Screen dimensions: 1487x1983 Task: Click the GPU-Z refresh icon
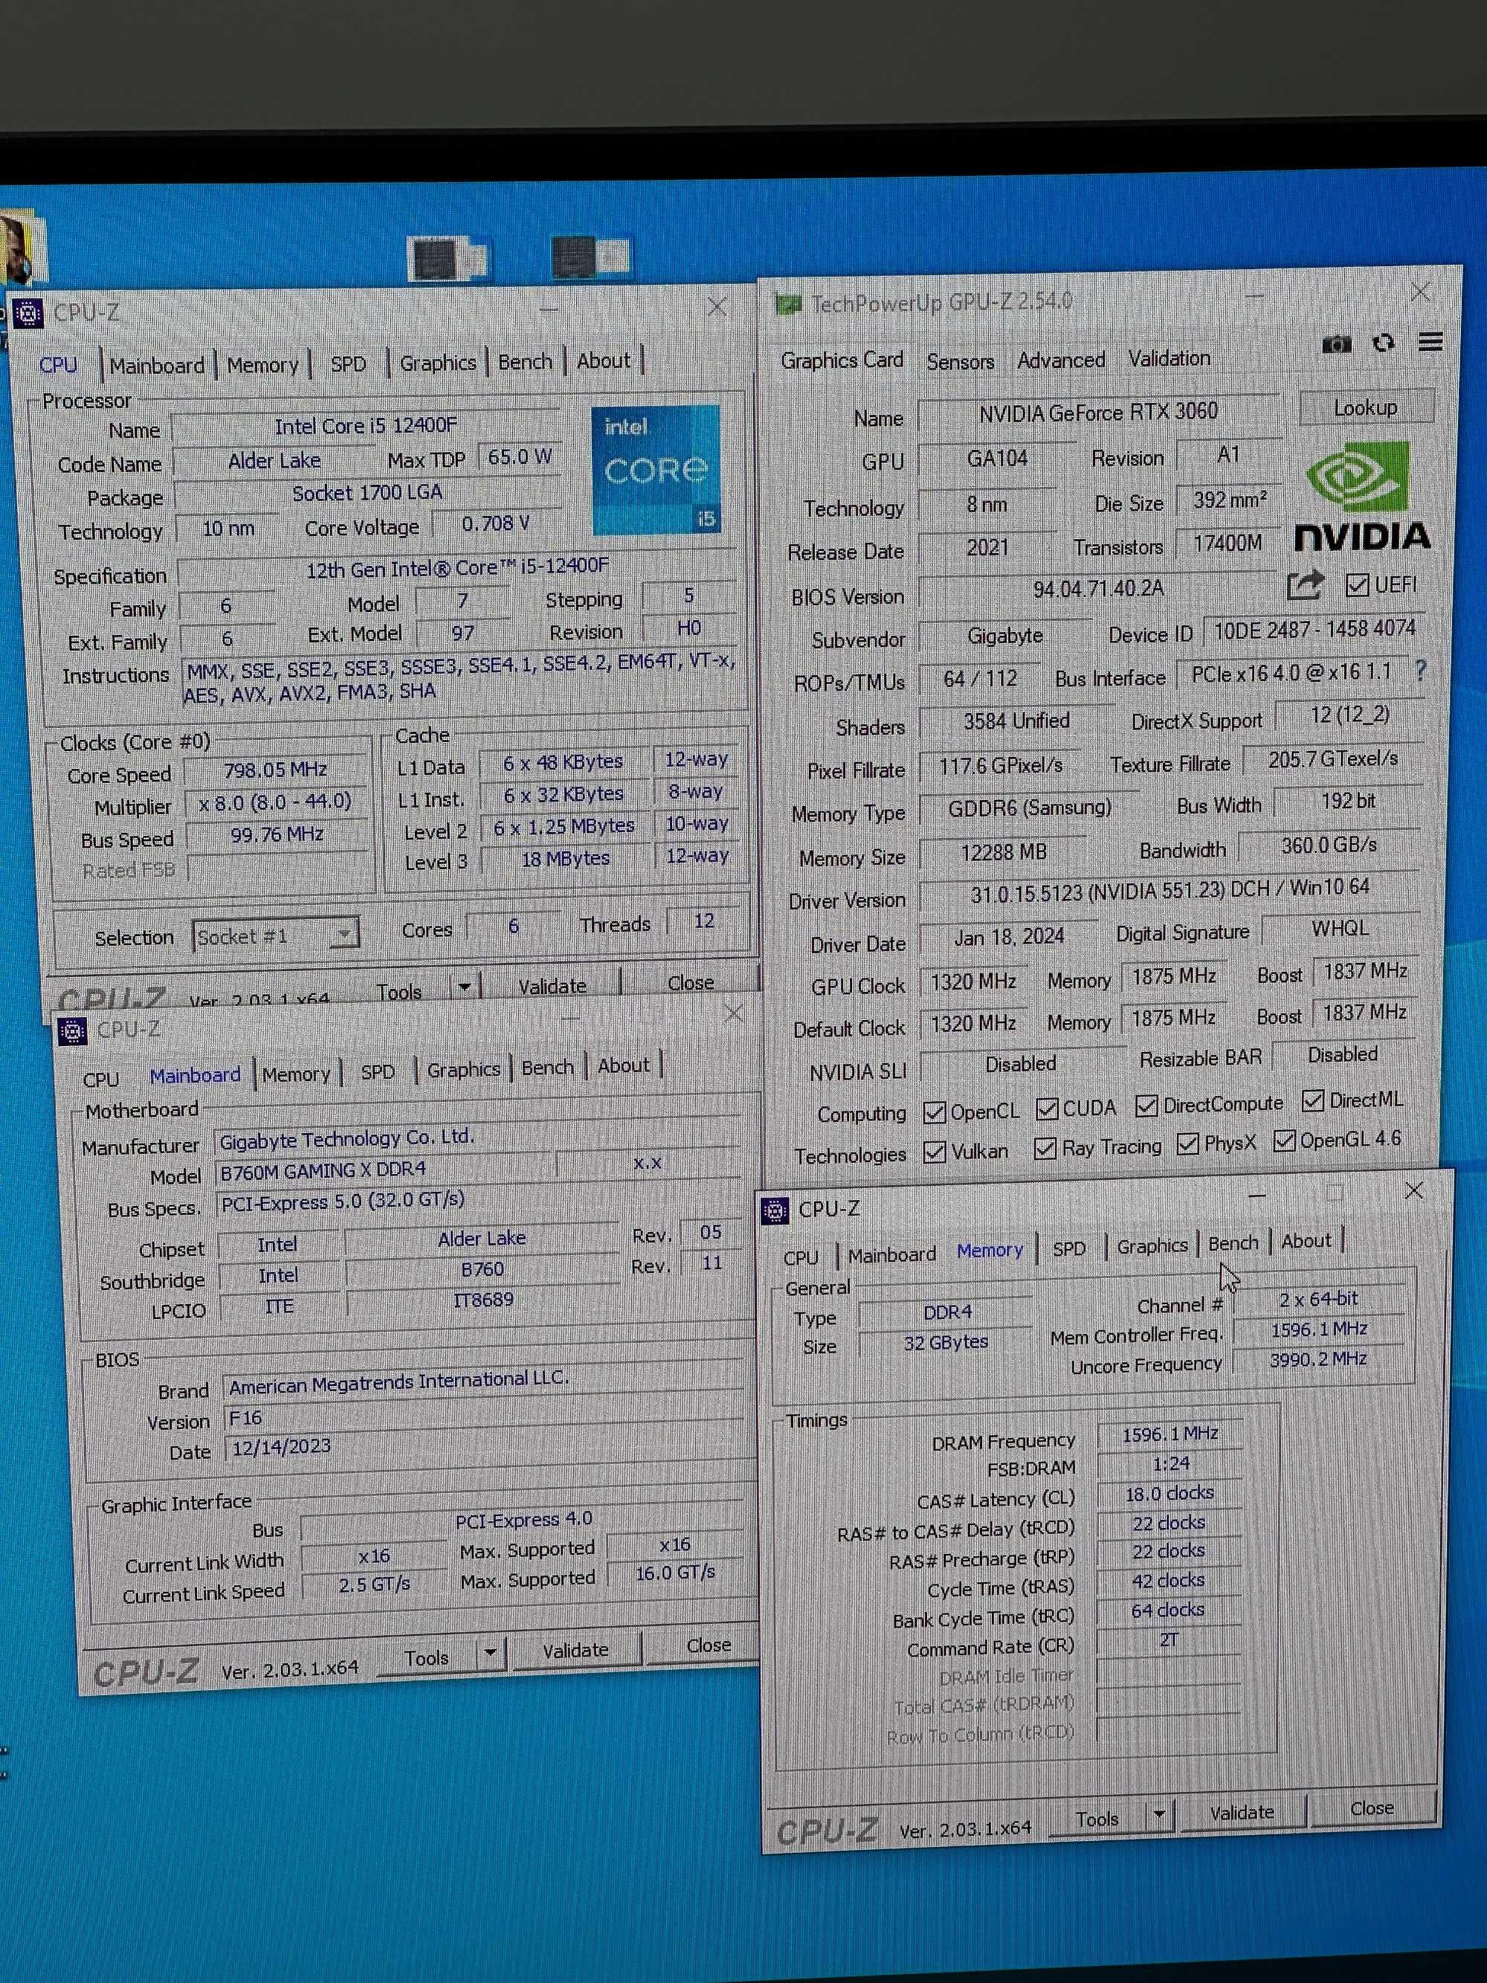click(x=1384, y=343)
